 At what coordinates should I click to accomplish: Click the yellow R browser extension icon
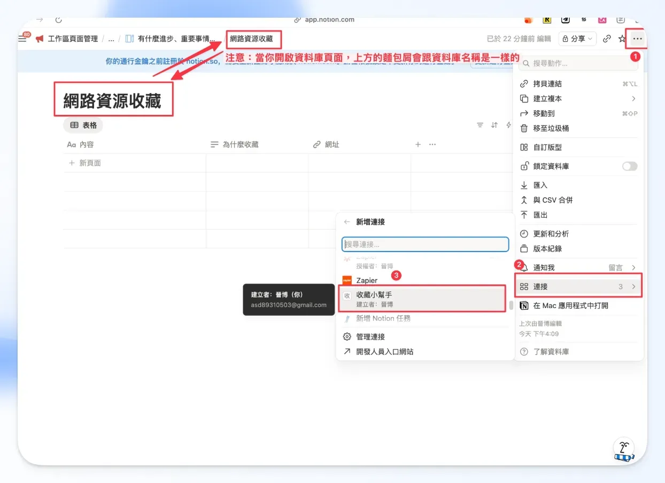tap(547, 20)
